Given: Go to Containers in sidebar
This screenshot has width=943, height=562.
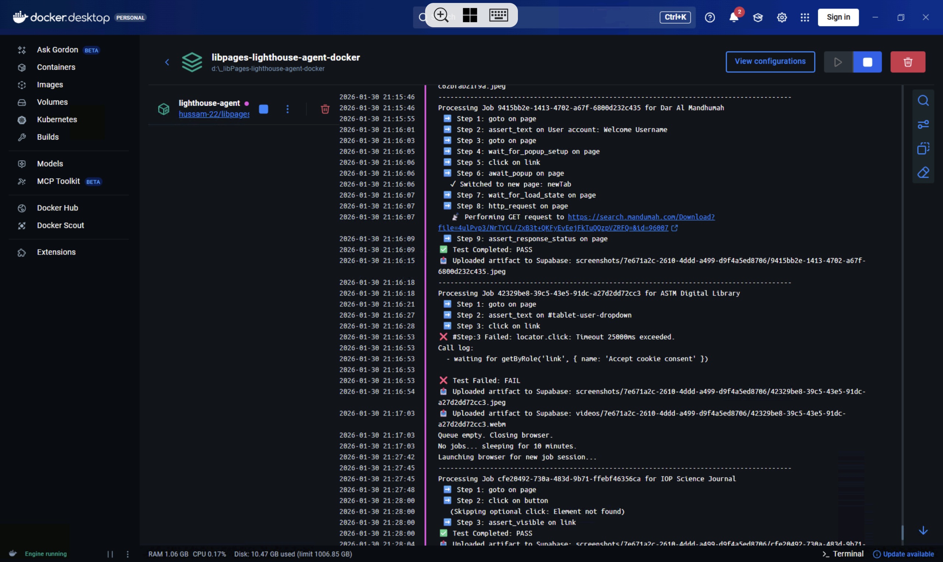Looking at the screenshot, I should [x=56, y=67].
